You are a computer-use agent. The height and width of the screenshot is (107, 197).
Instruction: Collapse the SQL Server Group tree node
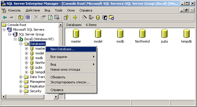9,34
